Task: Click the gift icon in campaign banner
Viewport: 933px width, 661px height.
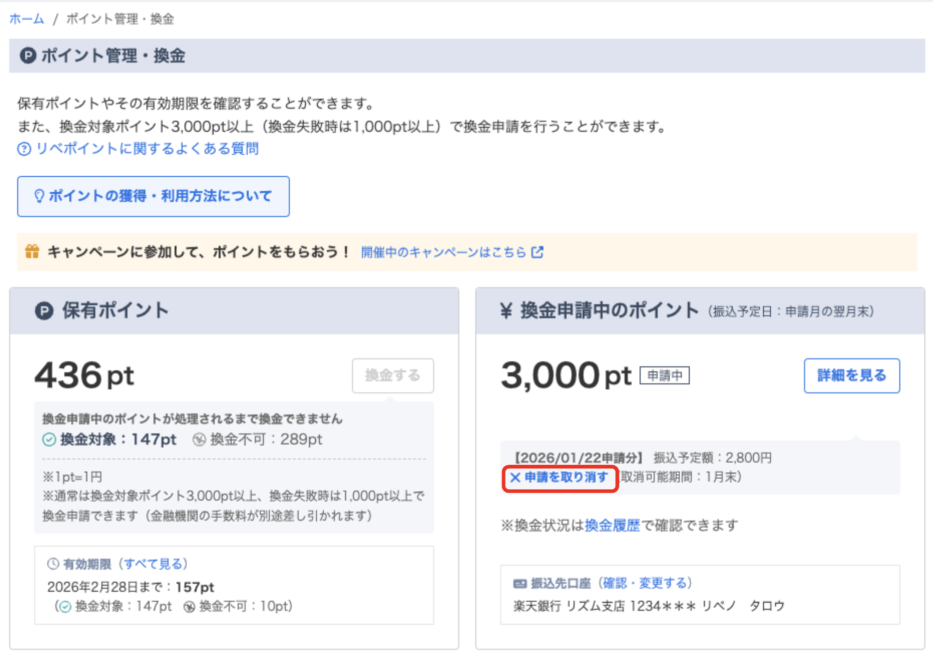Action: [31, 252]
